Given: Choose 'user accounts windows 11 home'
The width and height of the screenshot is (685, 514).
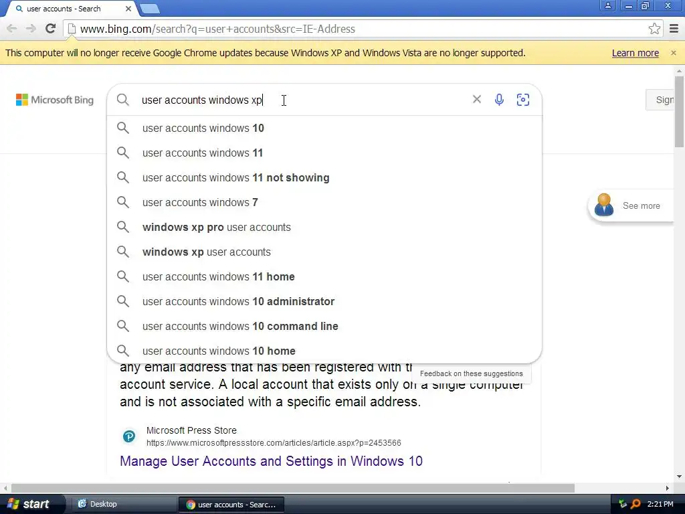Looking at the screenshot, I should pyautogui.click(x=324, y=276).
